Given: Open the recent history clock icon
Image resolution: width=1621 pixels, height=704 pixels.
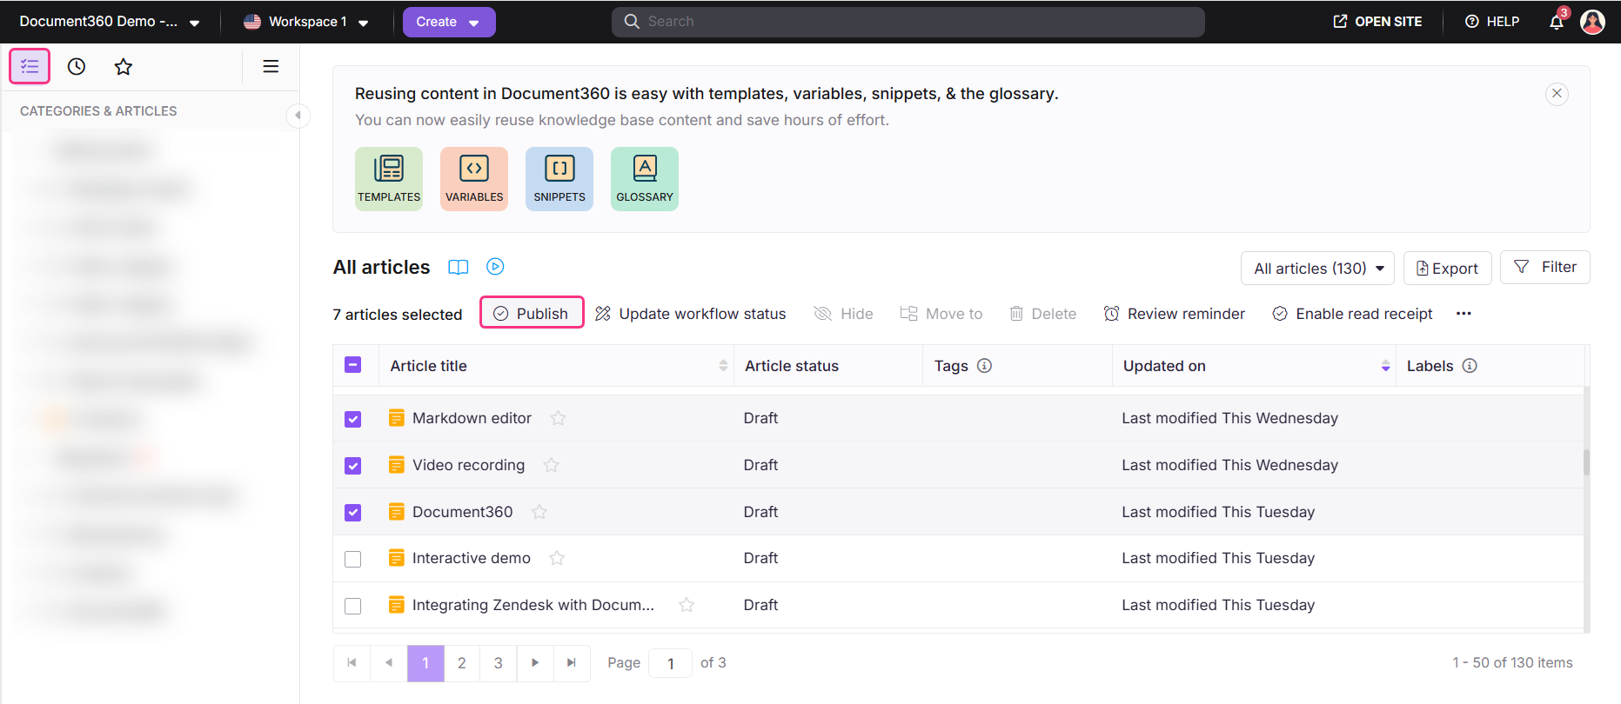Looking at the screenshot, I should [77, 66].
